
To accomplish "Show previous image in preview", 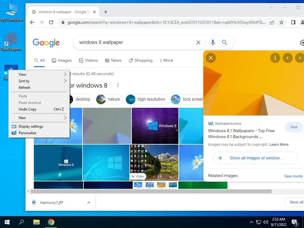I will [288, 58].
